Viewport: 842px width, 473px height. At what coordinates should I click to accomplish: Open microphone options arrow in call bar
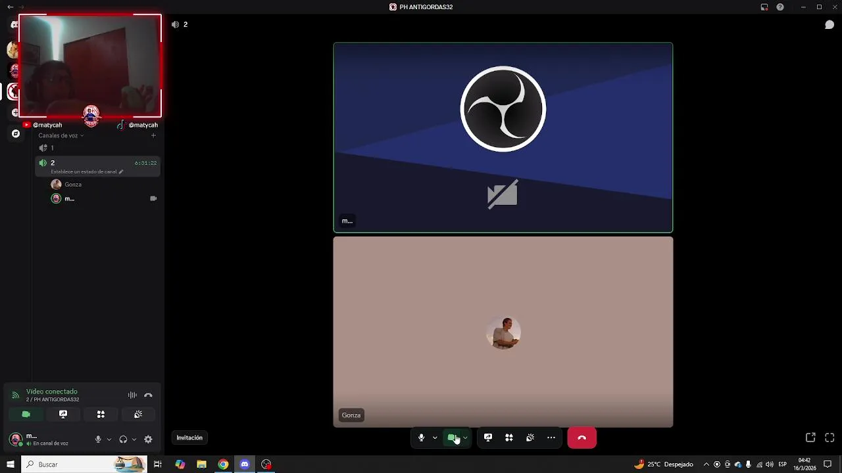pyautogui.click(x=435, y=438)
